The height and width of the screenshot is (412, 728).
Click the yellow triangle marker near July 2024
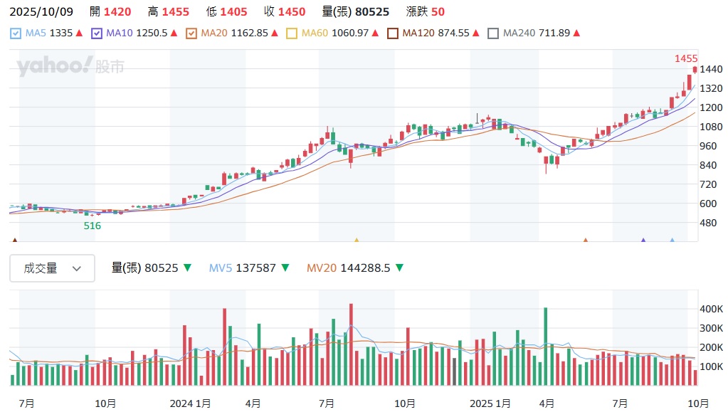[x=357, y=241]
